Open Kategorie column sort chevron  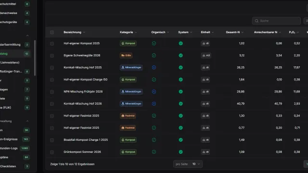click(x=136, y=32)
